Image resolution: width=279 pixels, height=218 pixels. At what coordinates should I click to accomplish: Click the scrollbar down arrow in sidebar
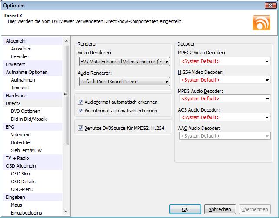pyautogui.click(x=66, y=212)
